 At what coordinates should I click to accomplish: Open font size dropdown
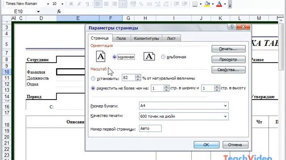click(62, 4)
